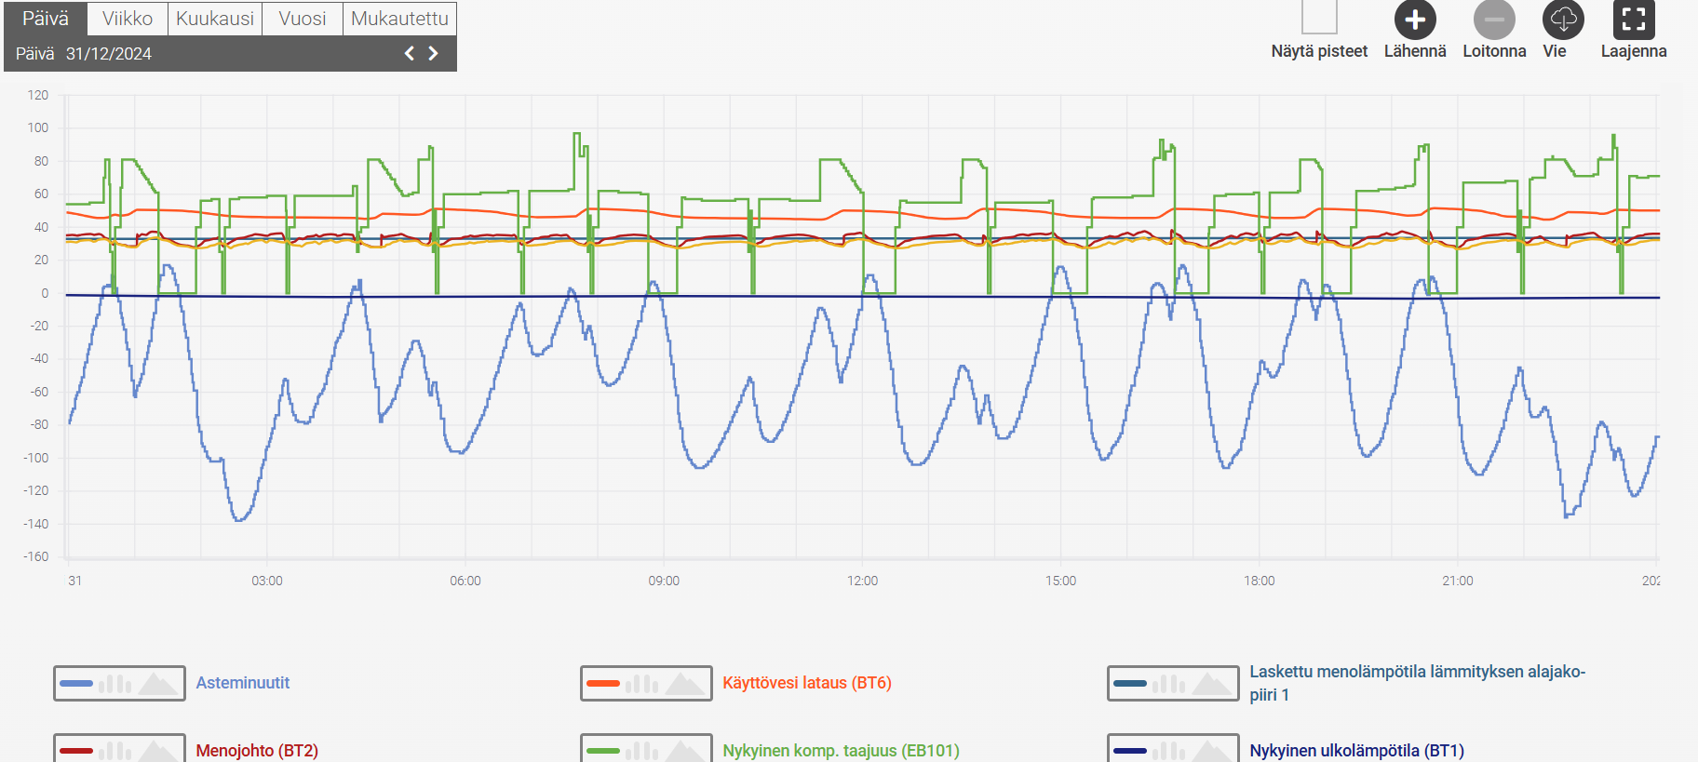1698x762 pixels.
Task: Toggle Asteminuutit series style button
Action: point(119,684)
